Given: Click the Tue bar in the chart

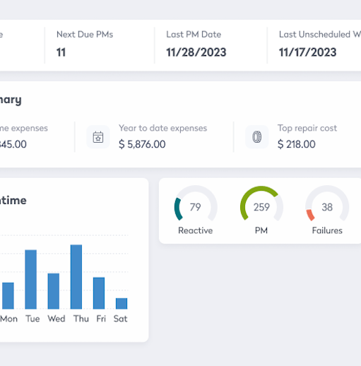Looking at the screenshot, I should [31, 279].
